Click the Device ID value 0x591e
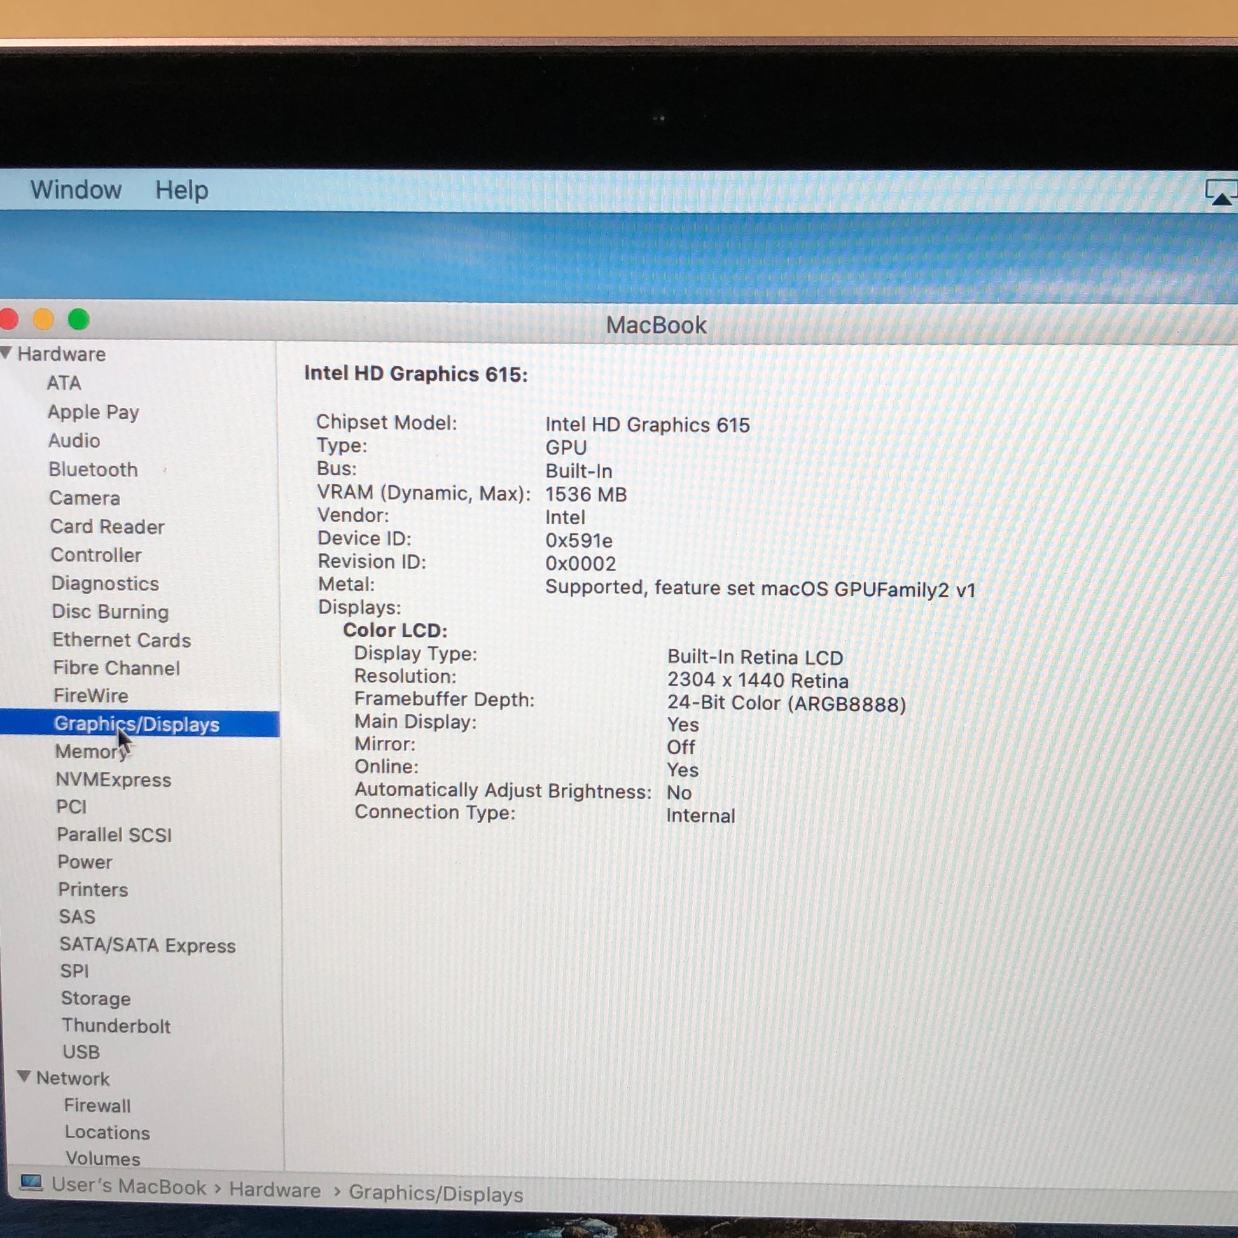 click(579, 540)
